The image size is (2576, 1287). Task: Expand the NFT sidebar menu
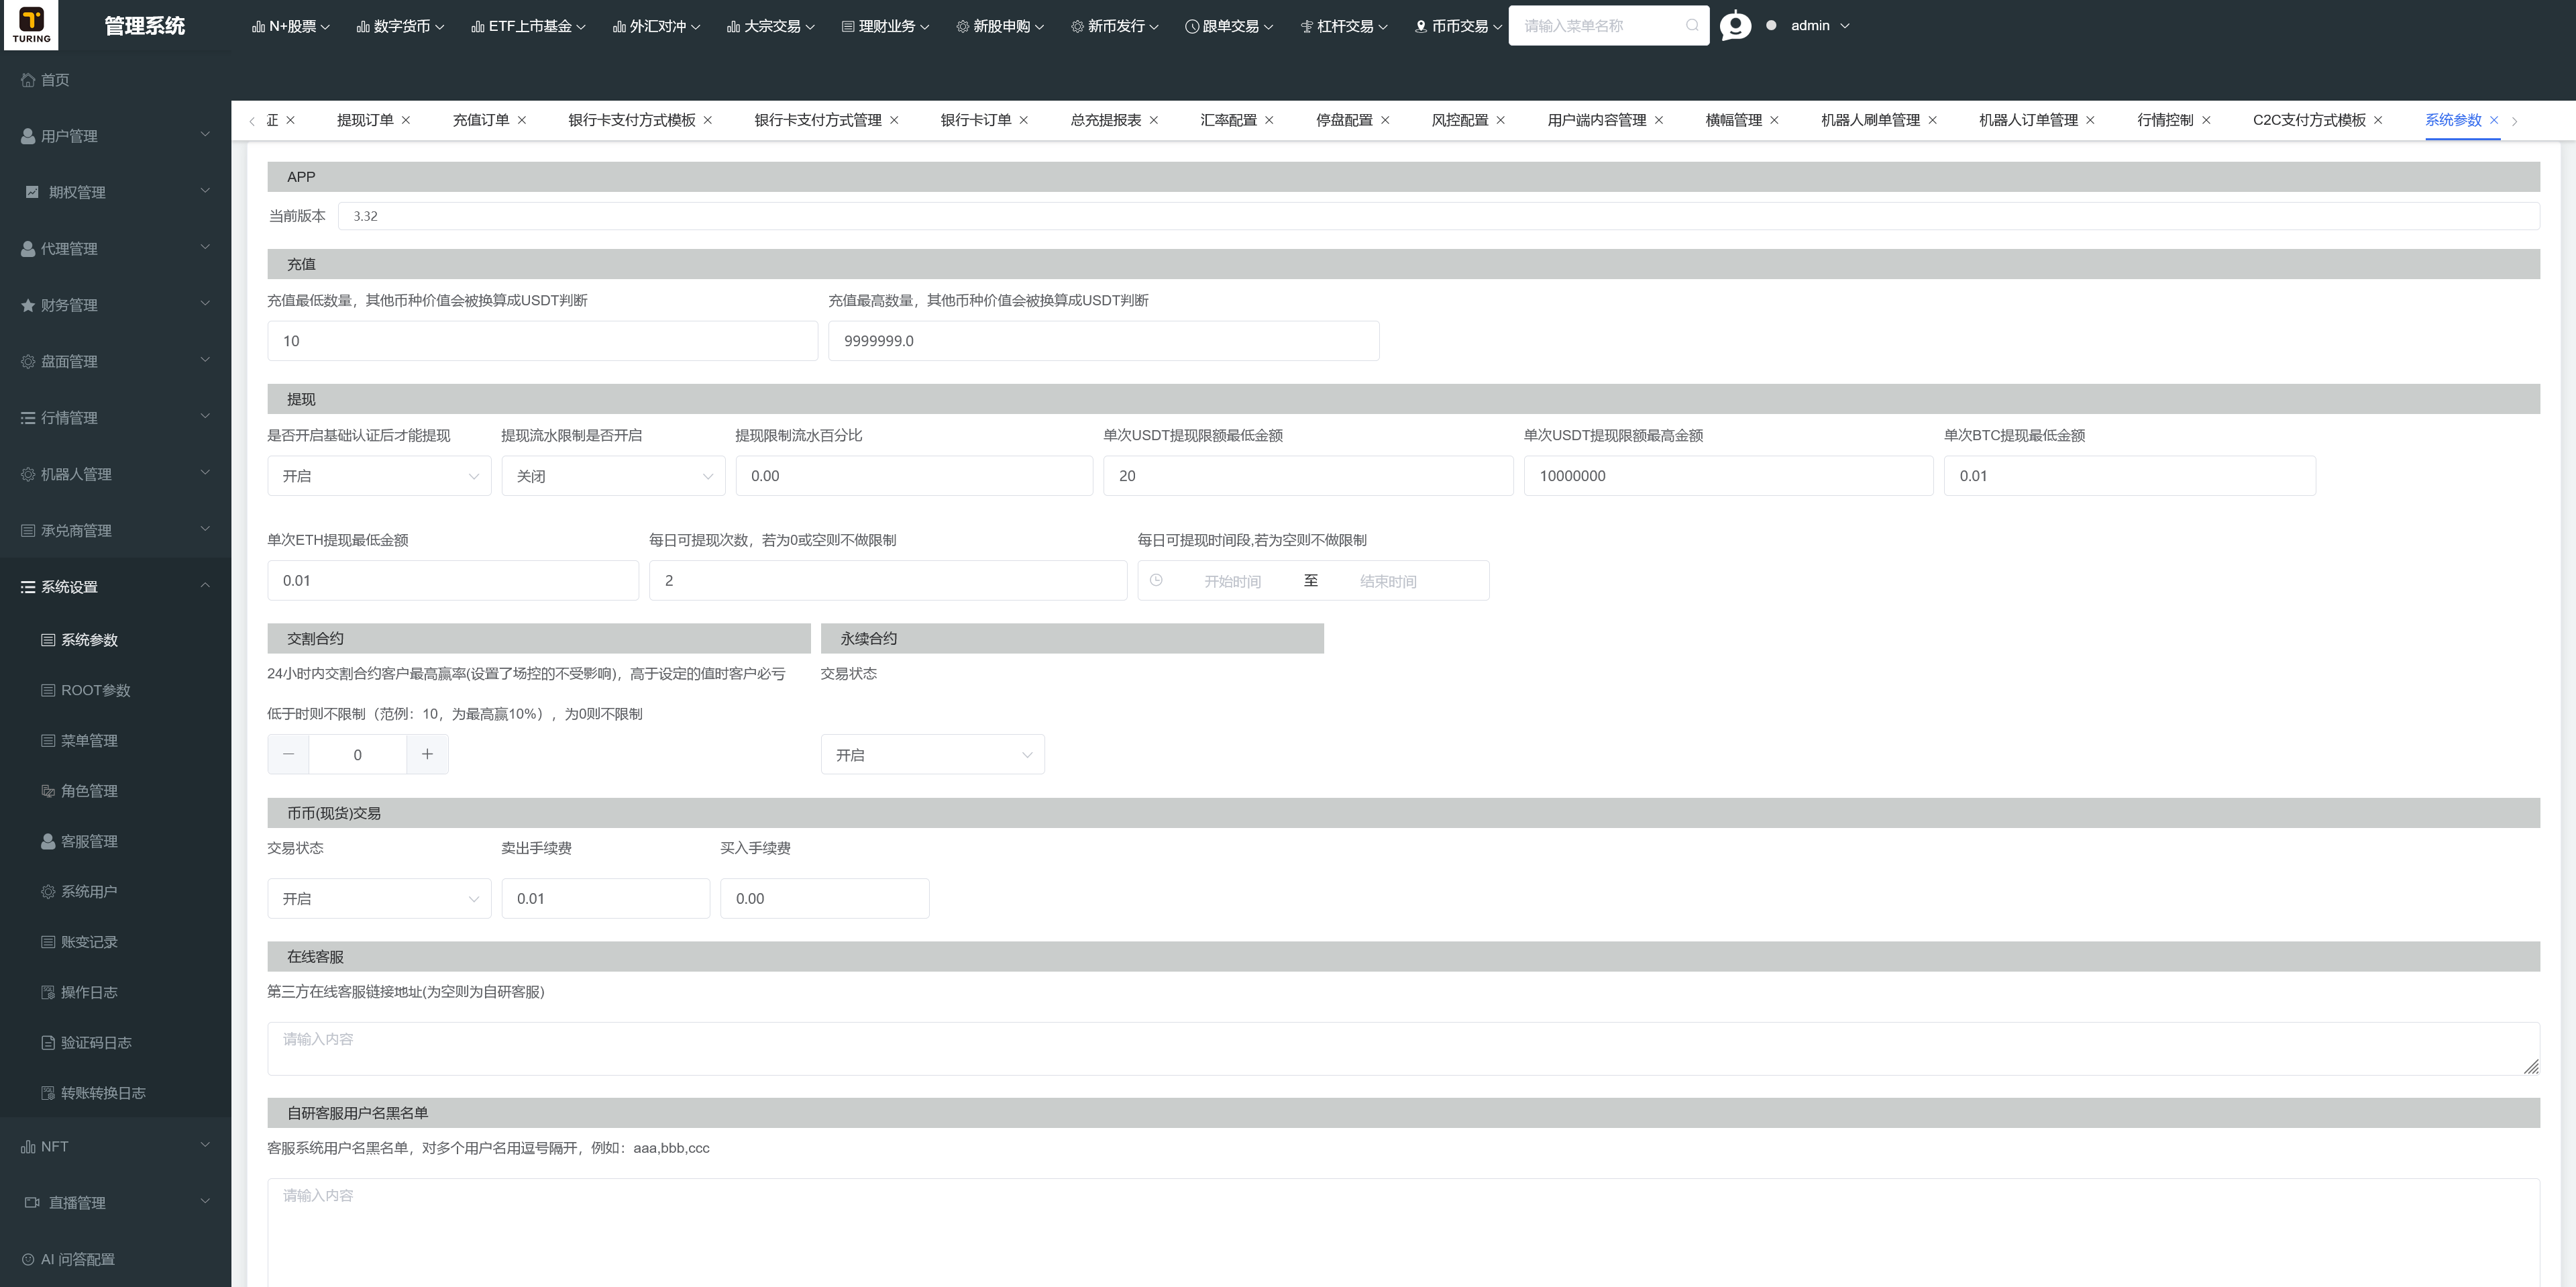(x=115, y=1146)
